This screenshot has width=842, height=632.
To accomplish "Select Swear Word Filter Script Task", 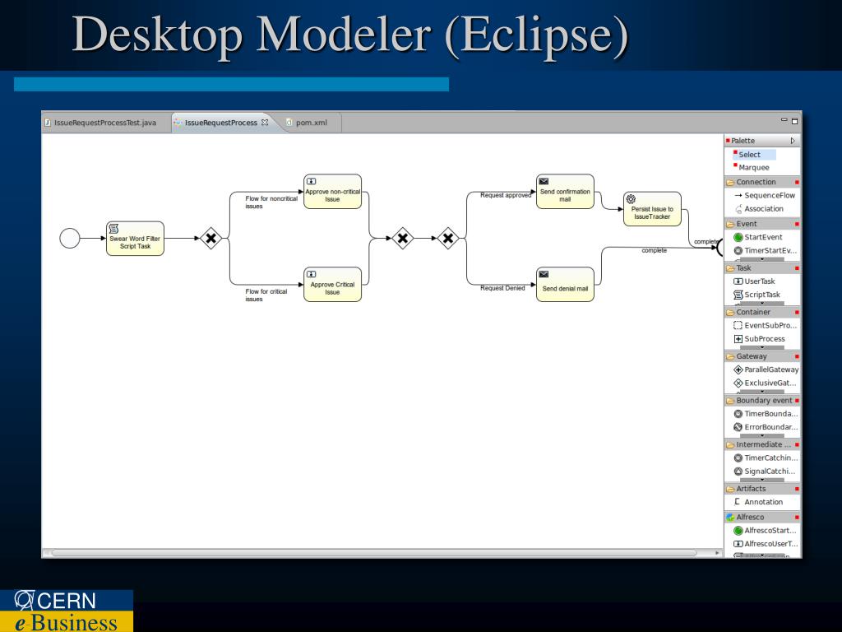I will (x=136, y=238).
